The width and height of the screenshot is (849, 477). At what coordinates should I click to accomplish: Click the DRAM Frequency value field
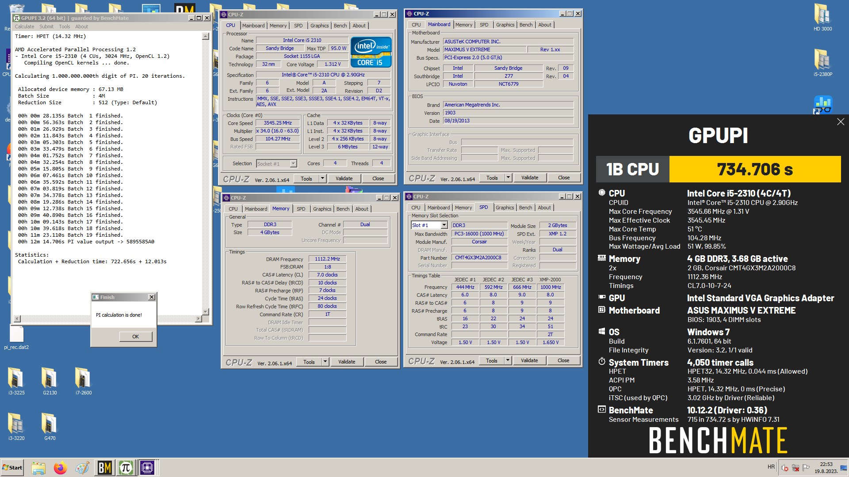click(327, 259)
